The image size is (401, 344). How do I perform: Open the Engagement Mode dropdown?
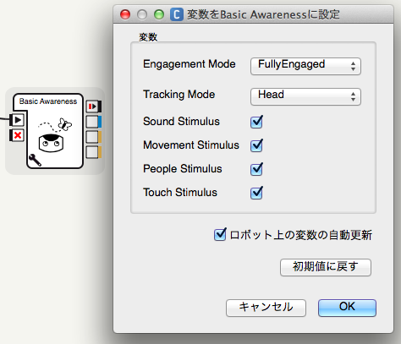[305, 66]
